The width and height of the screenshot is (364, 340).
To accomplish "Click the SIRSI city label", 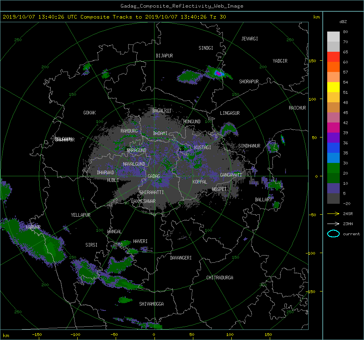I will [91, 245].
